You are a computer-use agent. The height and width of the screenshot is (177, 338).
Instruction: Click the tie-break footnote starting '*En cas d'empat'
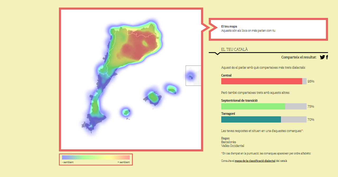tap(266, 153)
